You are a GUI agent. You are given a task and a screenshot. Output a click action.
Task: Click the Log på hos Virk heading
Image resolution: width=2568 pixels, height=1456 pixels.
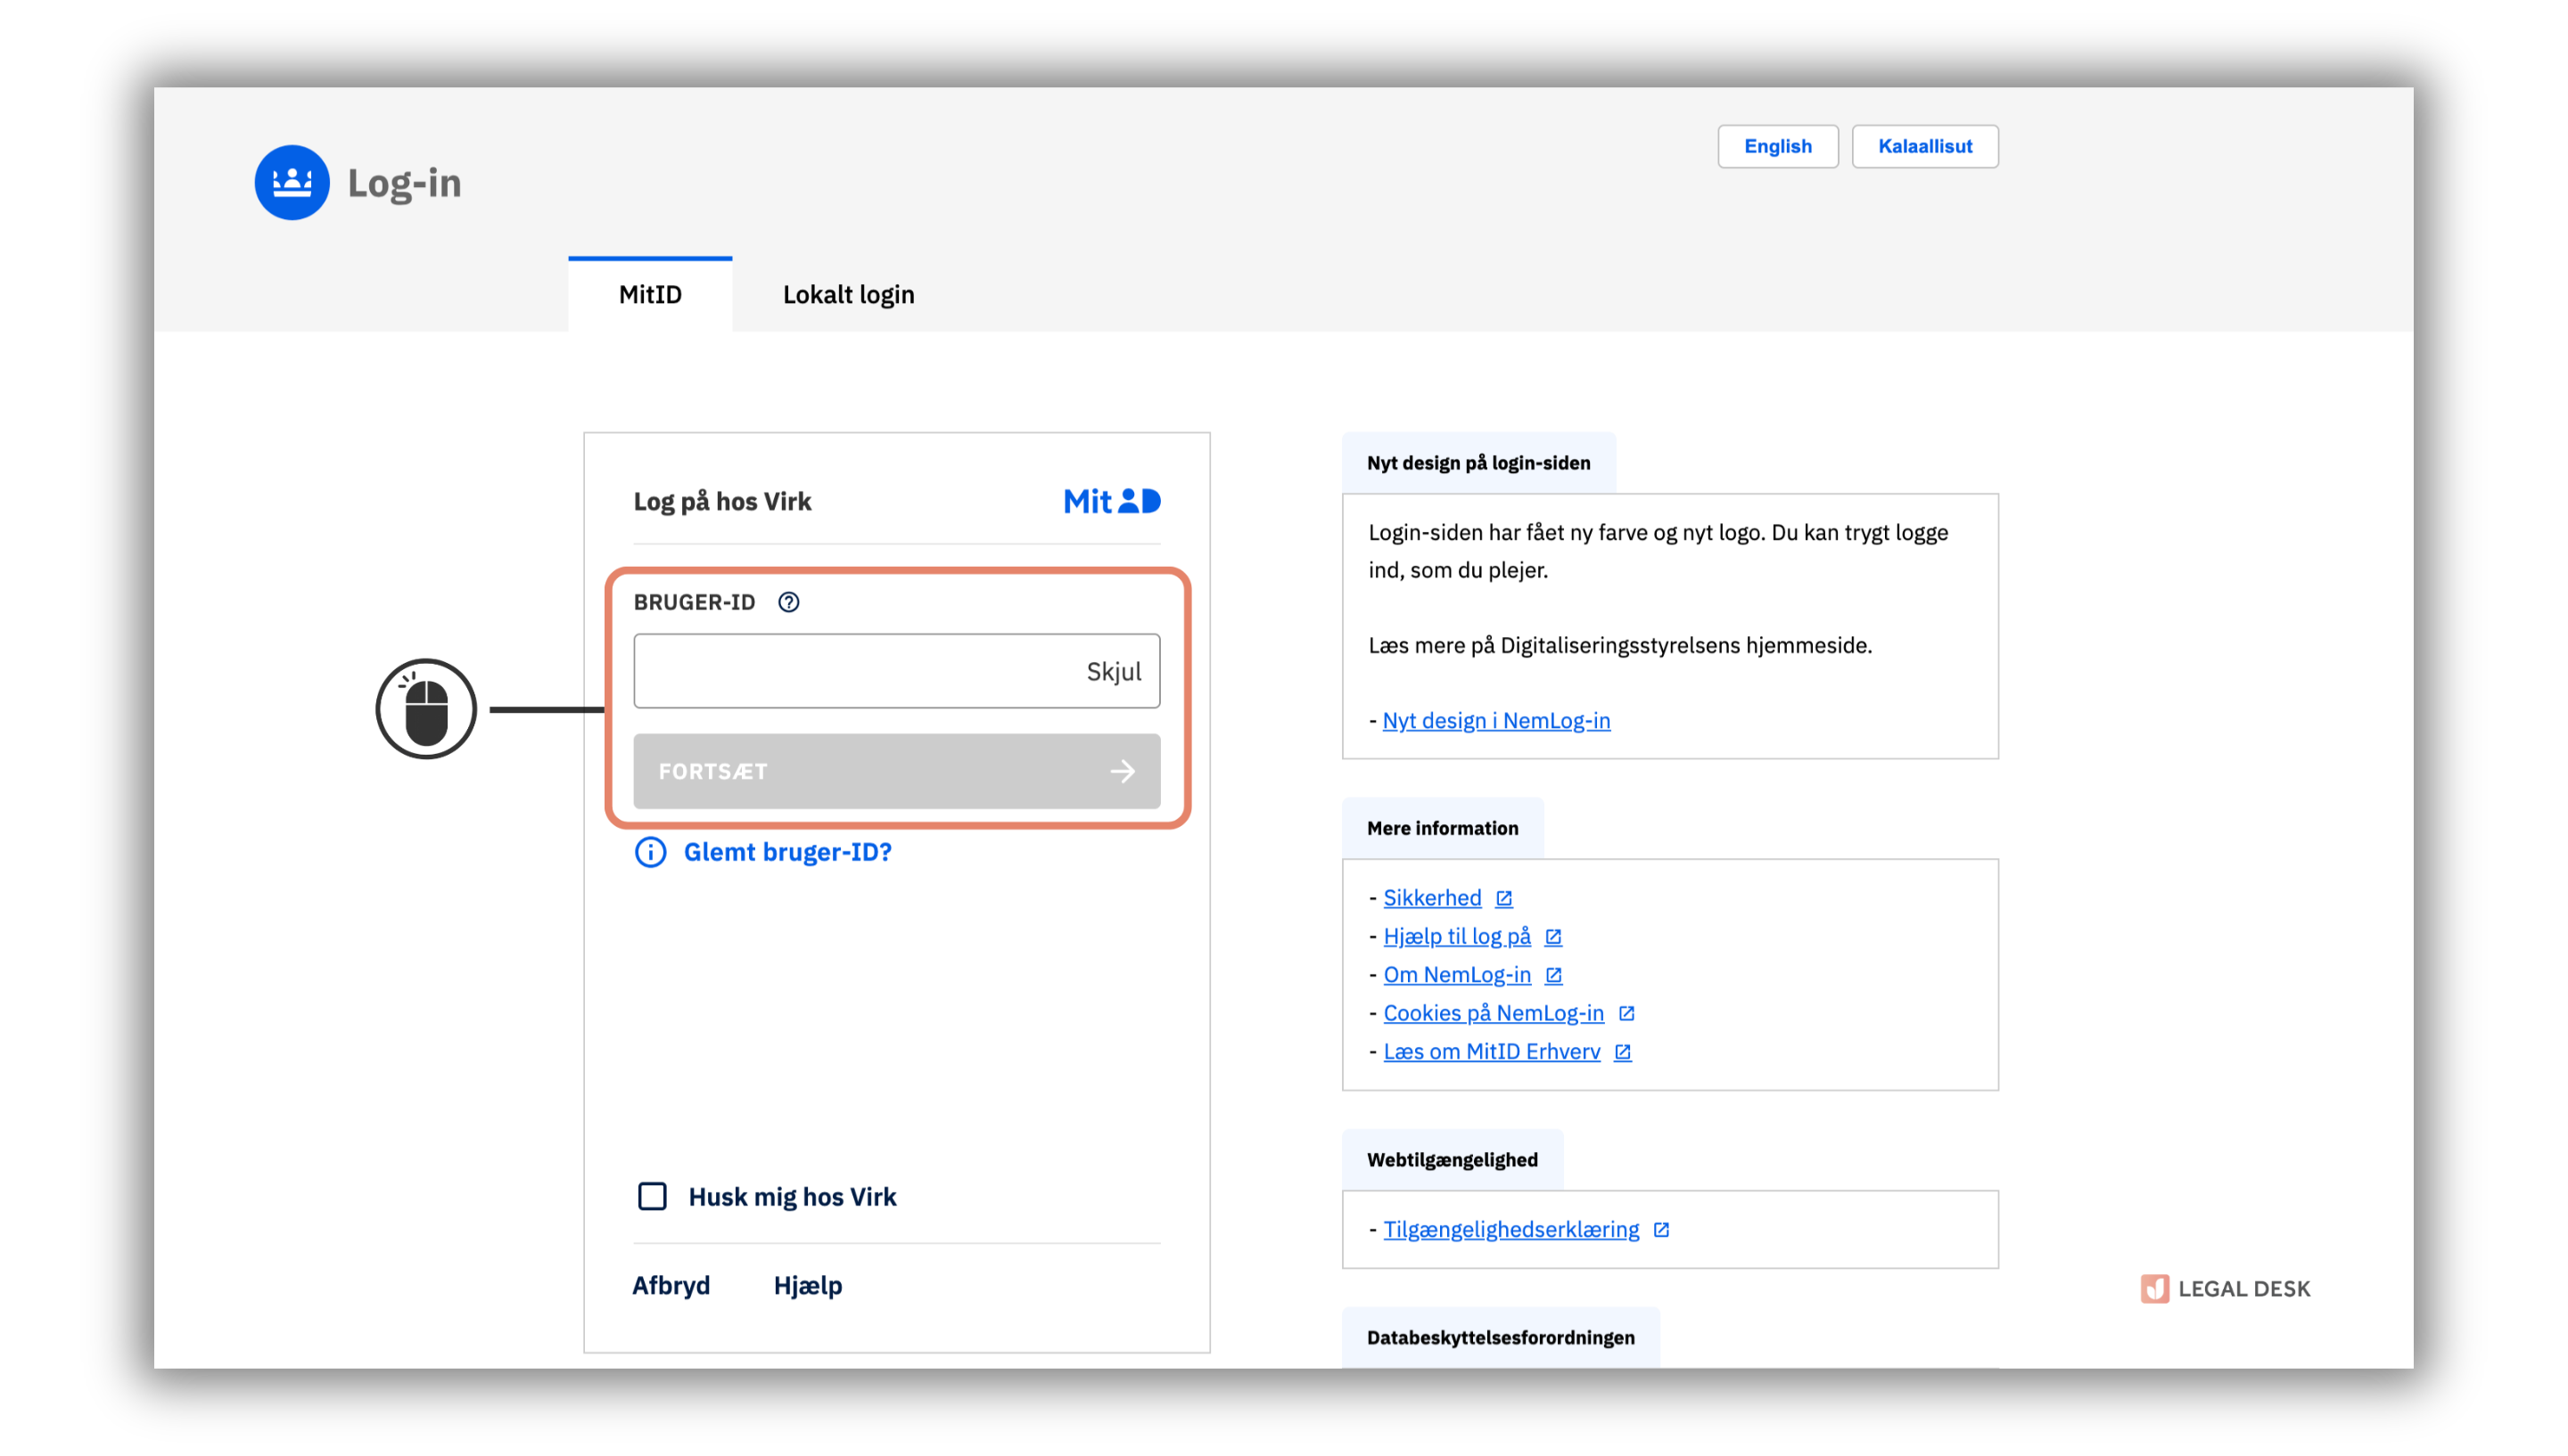721,502
